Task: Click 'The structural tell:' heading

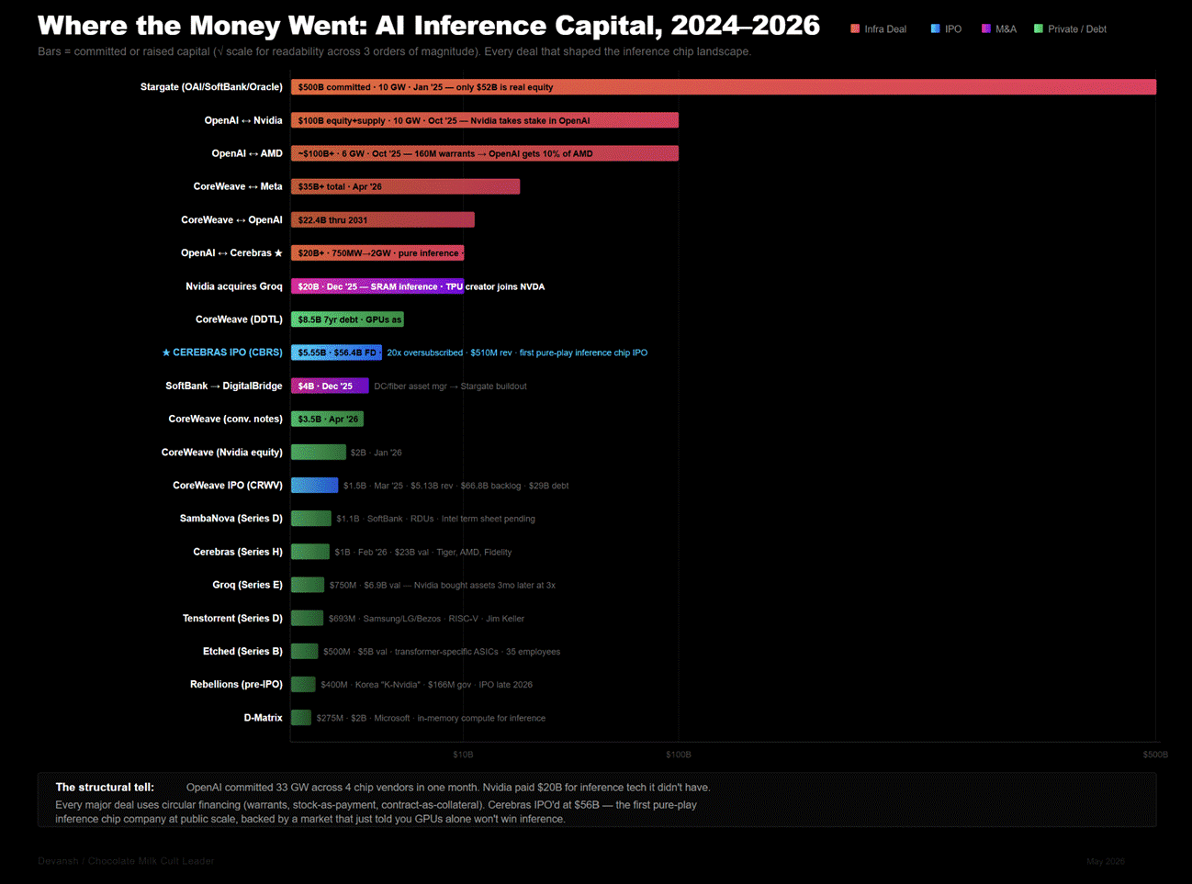Action: click(105, 787)
